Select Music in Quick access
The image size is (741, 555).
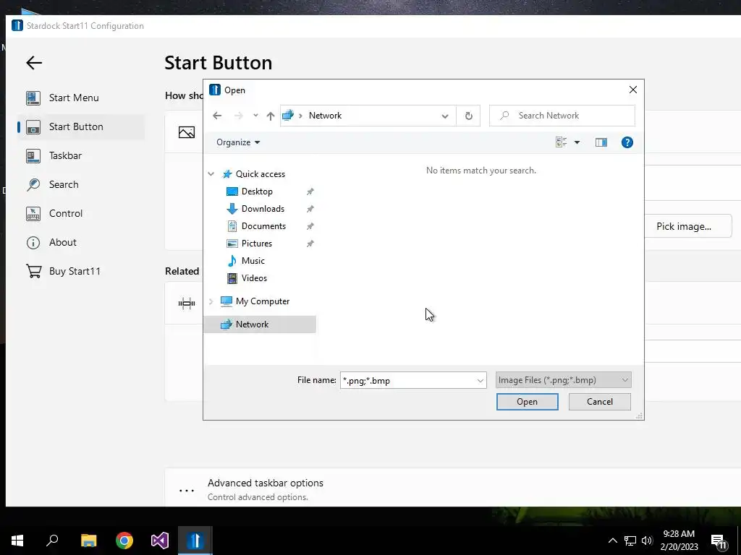coord(253,260)
